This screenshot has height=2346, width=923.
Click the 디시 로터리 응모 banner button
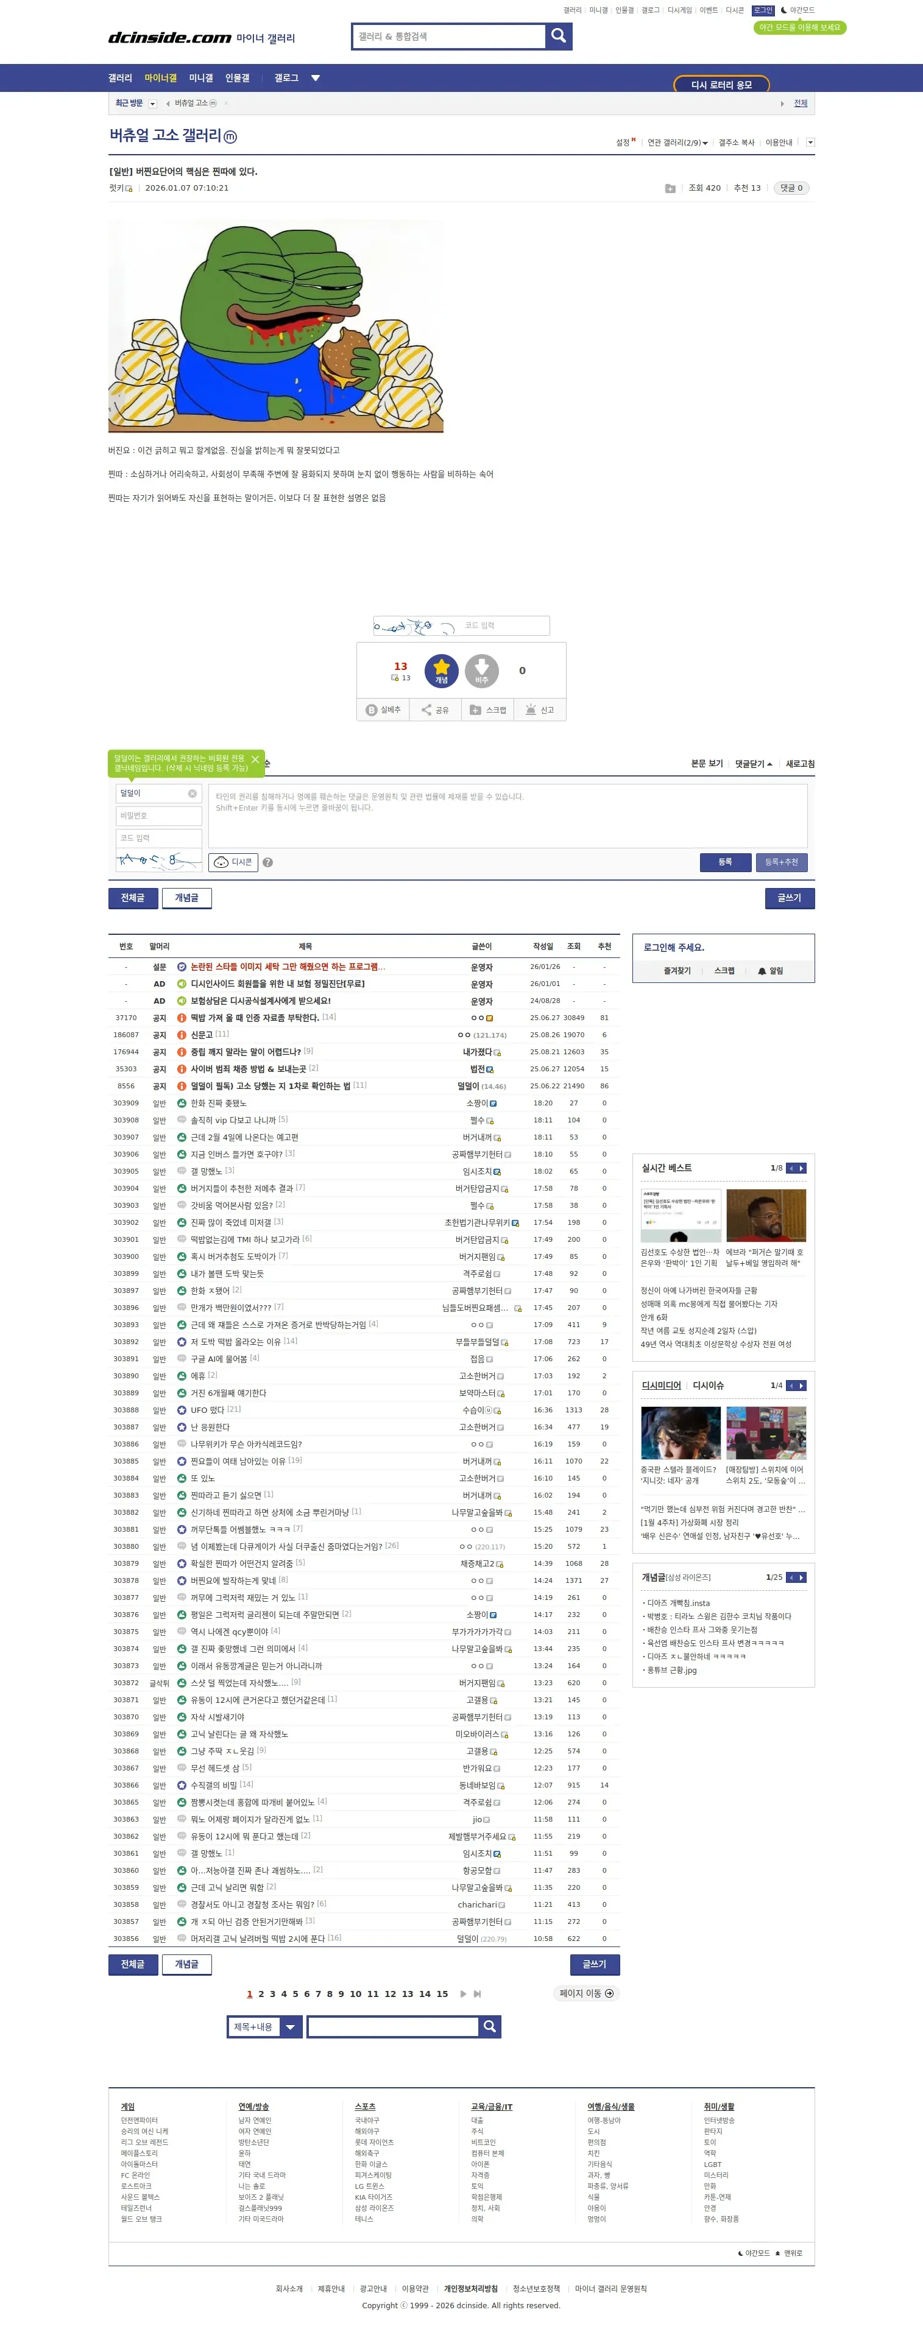tap(721, 85)
